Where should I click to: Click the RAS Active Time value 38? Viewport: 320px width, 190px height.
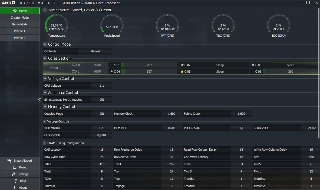(x=172, y=157)
